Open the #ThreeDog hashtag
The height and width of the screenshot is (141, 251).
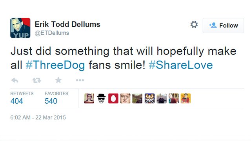55,65
